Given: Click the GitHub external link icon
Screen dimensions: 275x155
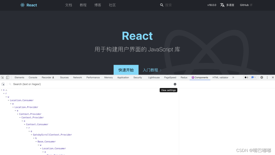Looking at the screenshot, I should pos(251,5).
